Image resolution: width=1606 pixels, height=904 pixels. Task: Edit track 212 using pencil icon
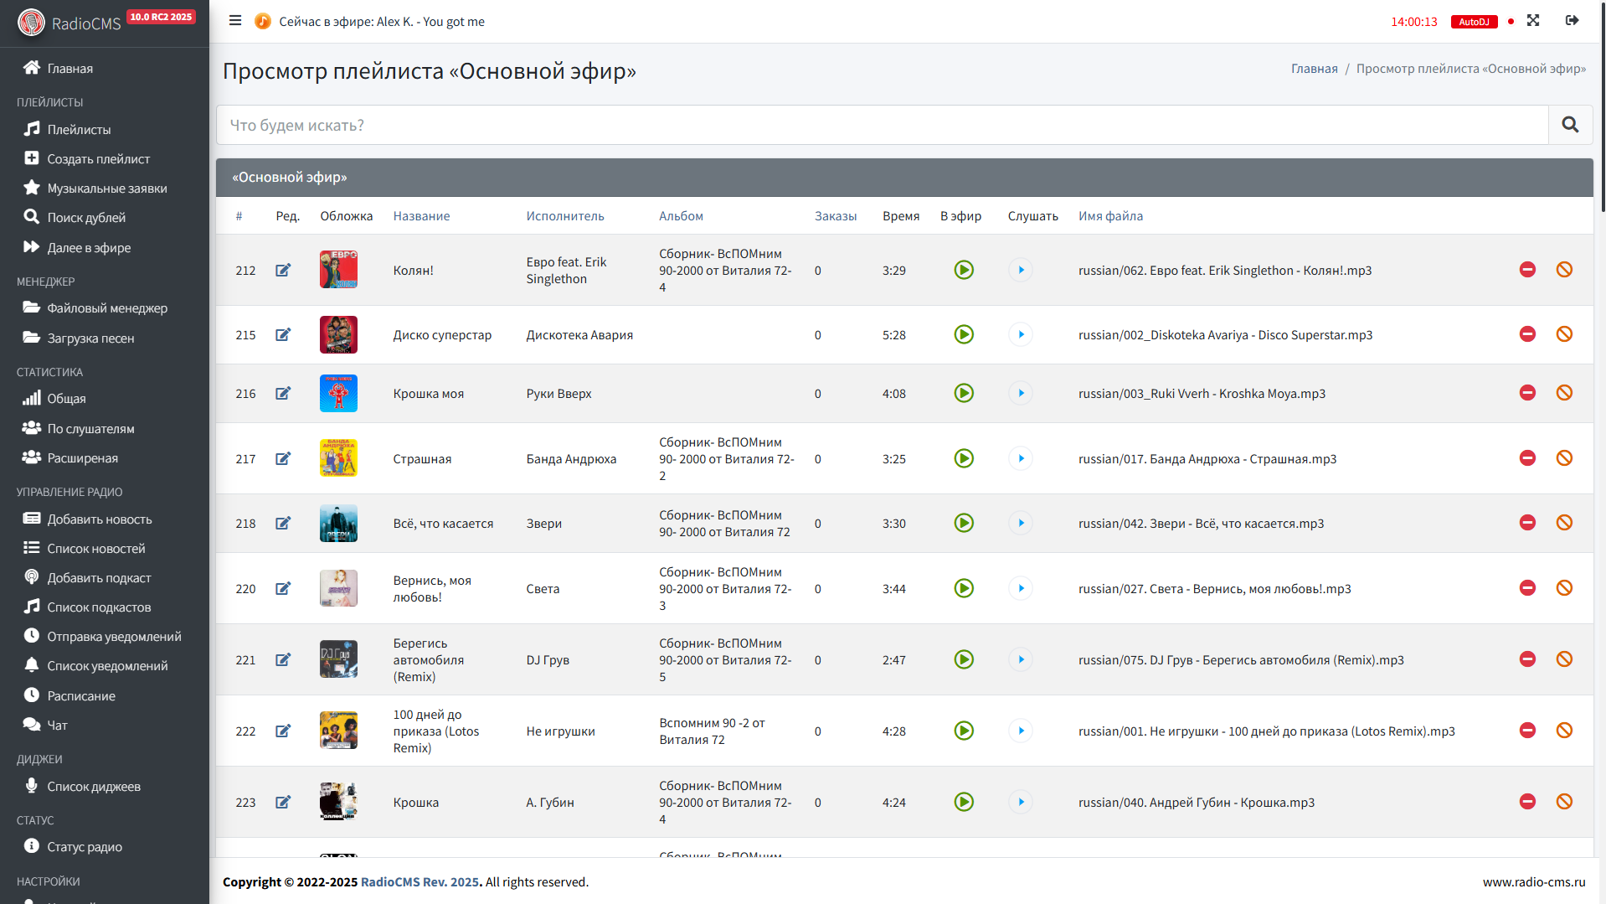click(x=283, y=270)
